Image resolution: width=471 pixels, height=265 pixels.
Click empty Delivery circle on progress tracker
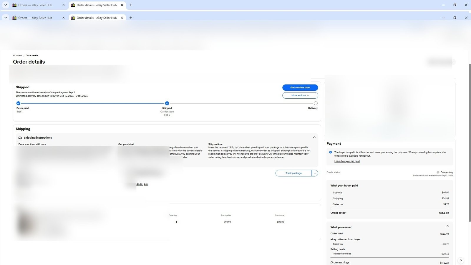point(316,103)
